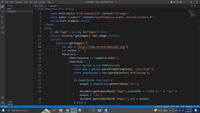Viewport: 200px width, 113px height.
Task: Click the body breadcrumb segment
Action: (55, 9)
